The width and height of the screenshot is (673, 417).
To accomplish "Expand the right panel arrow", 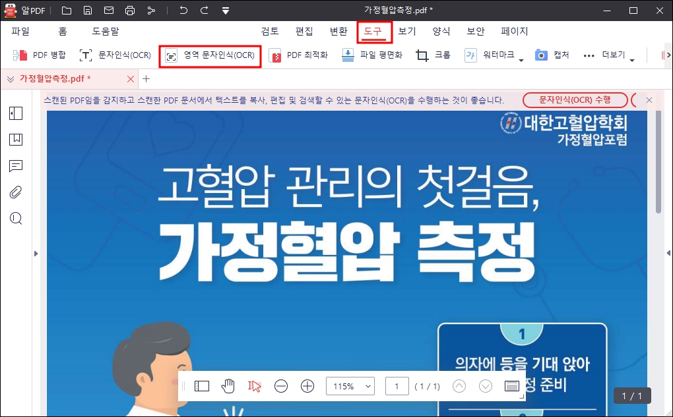I will [668, 253].
